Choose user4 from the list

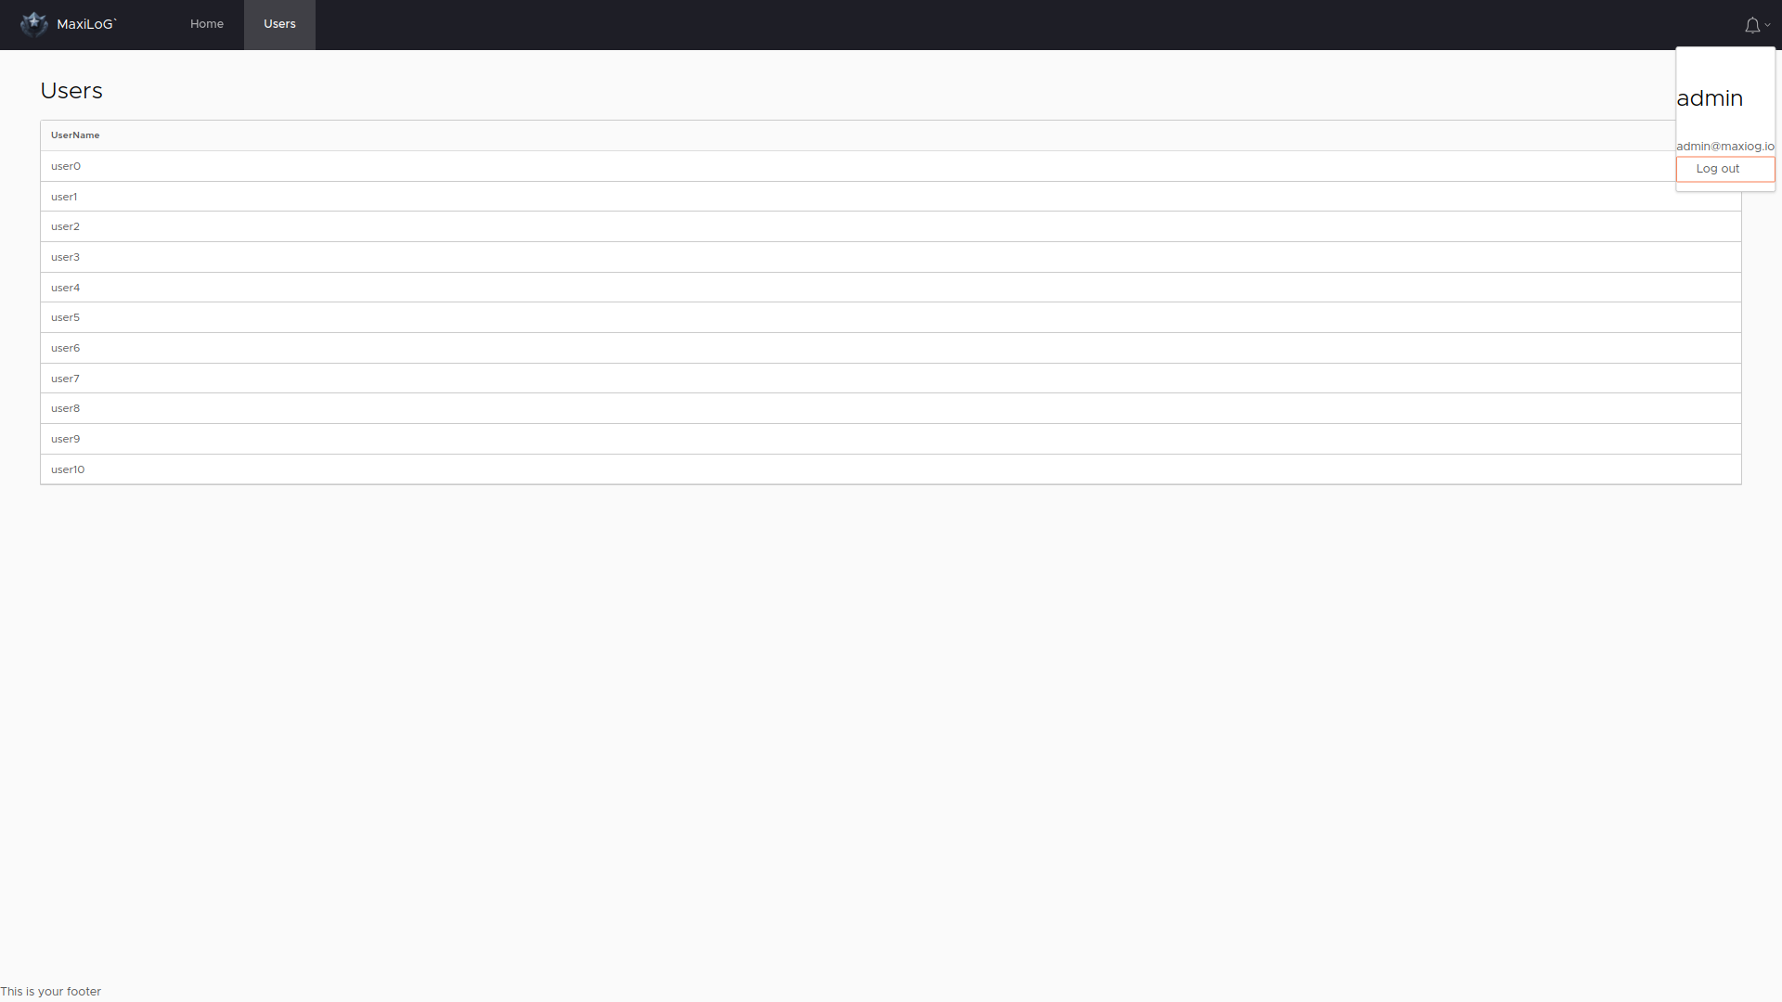[890, 288]
